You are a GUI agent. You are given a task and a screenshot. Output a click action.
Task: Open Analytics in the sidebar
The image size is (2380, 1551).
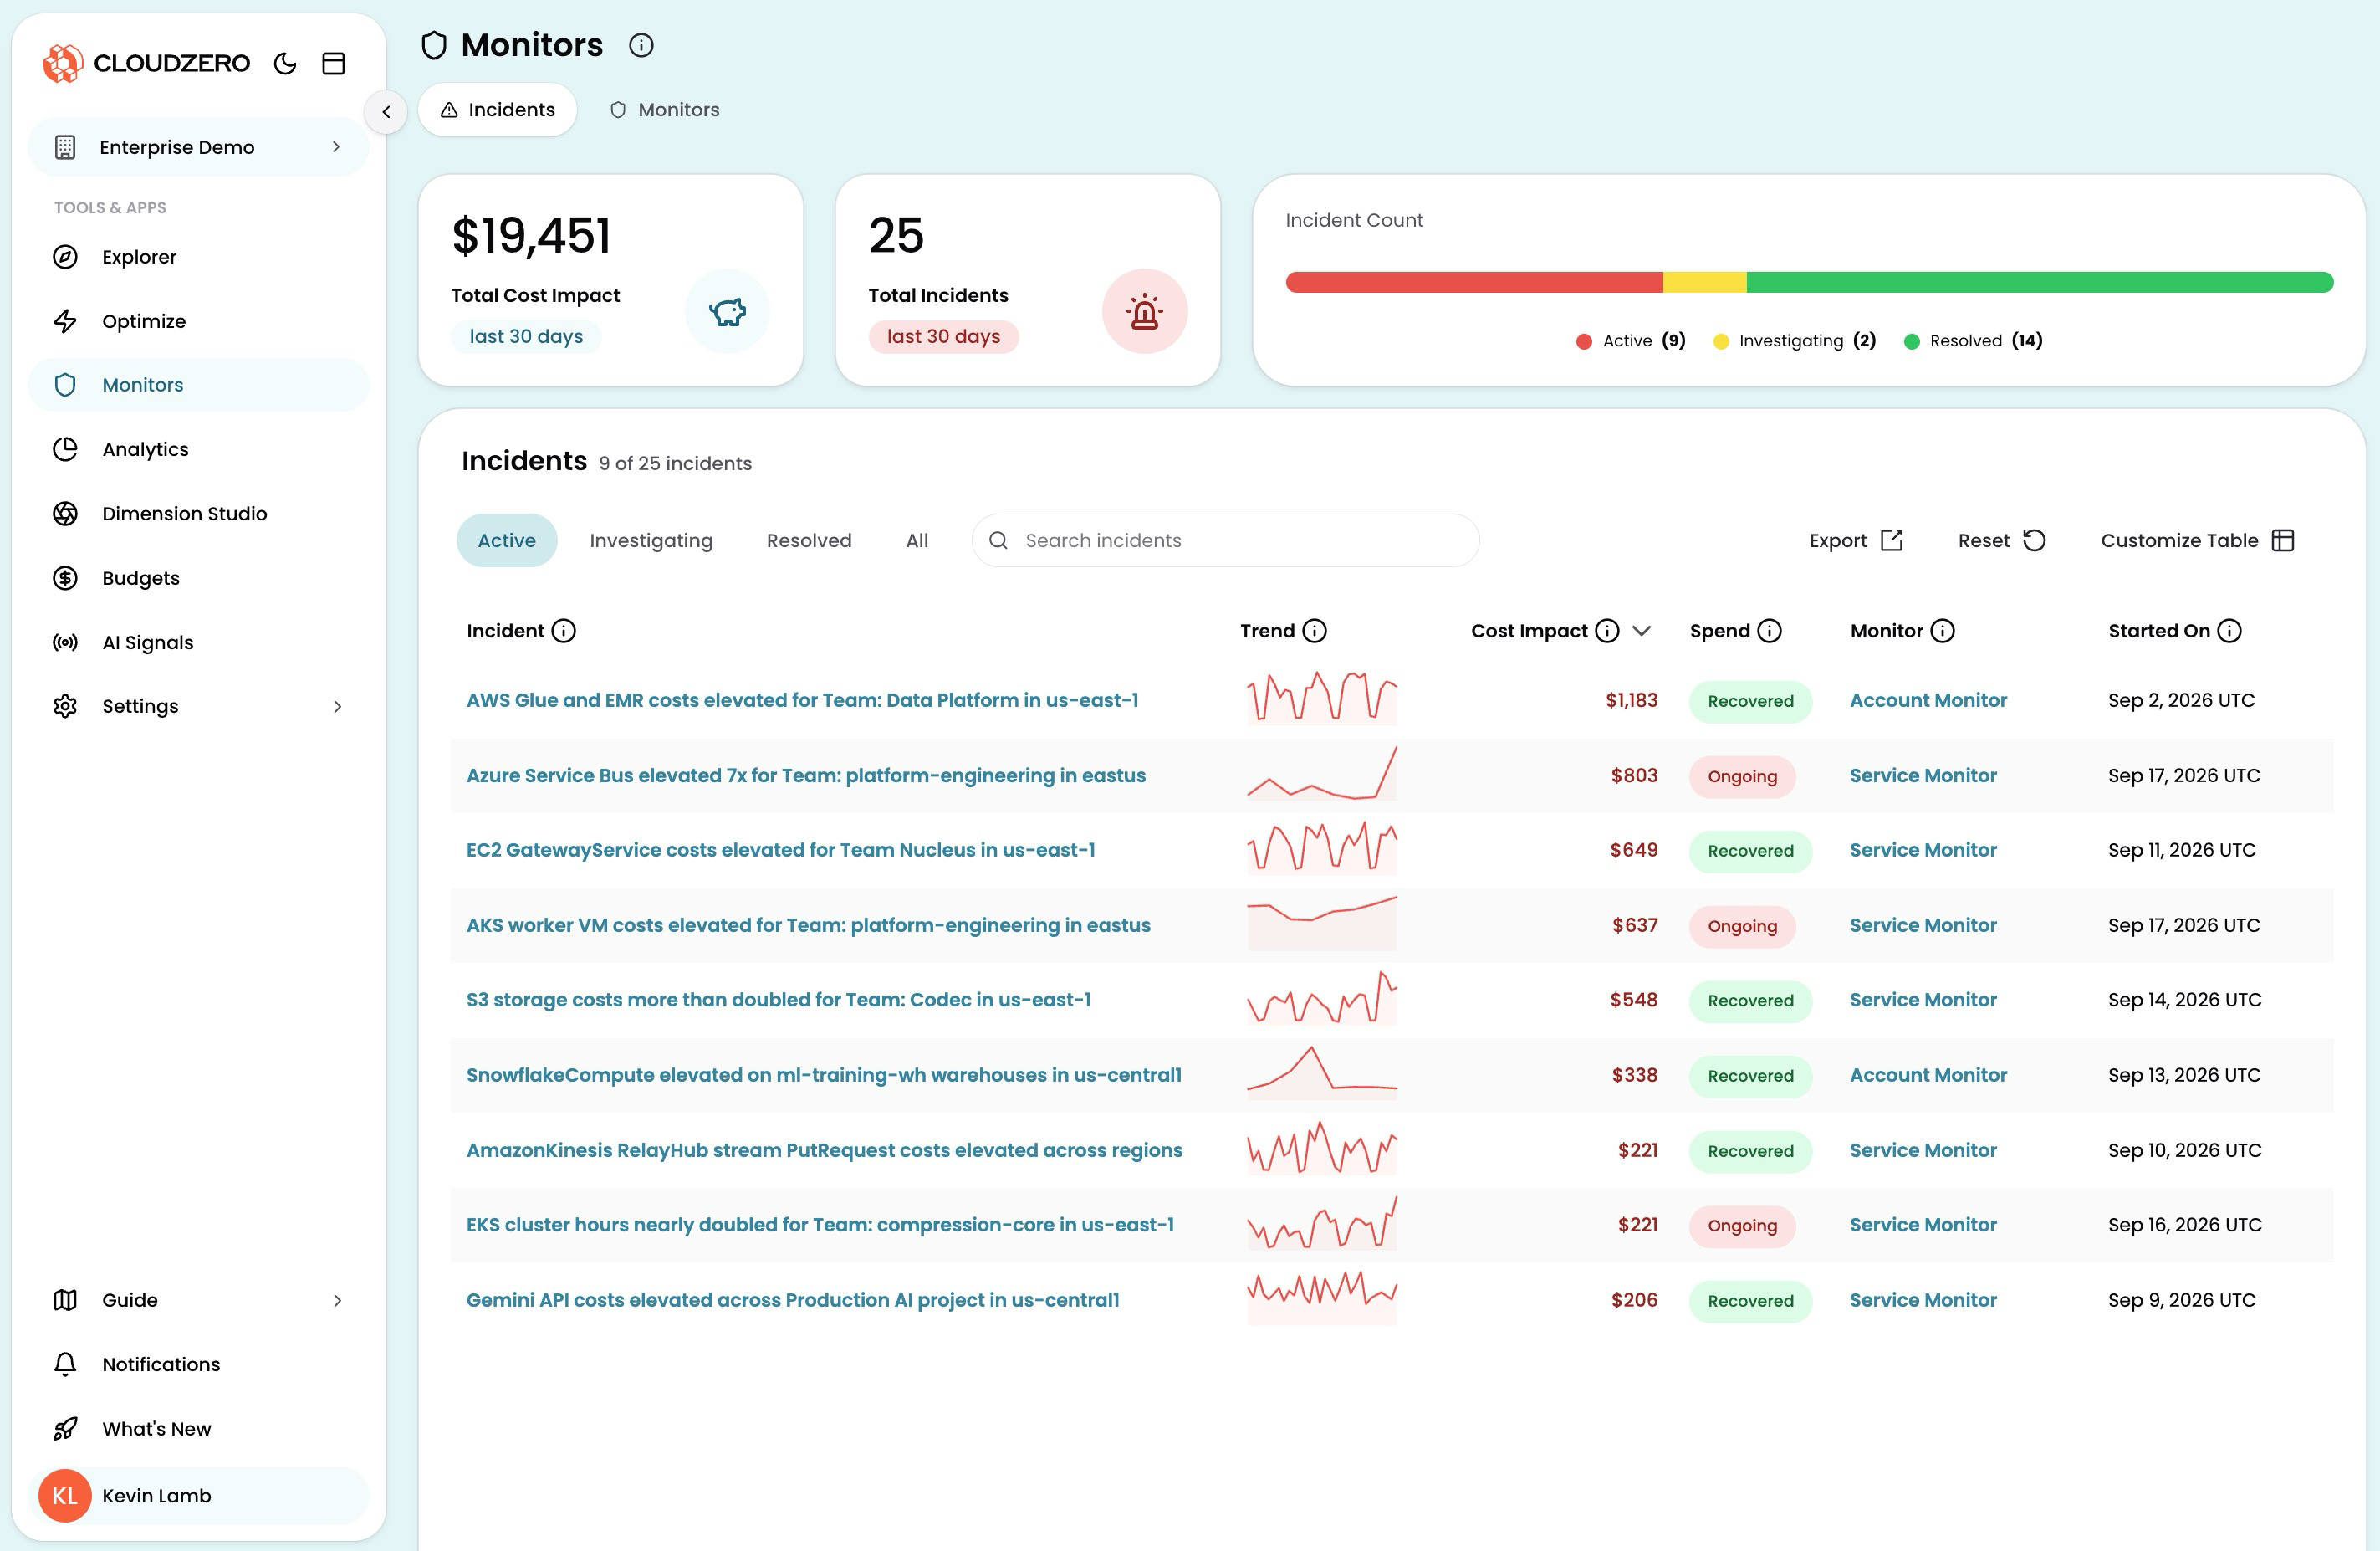(x=198, y=449)
